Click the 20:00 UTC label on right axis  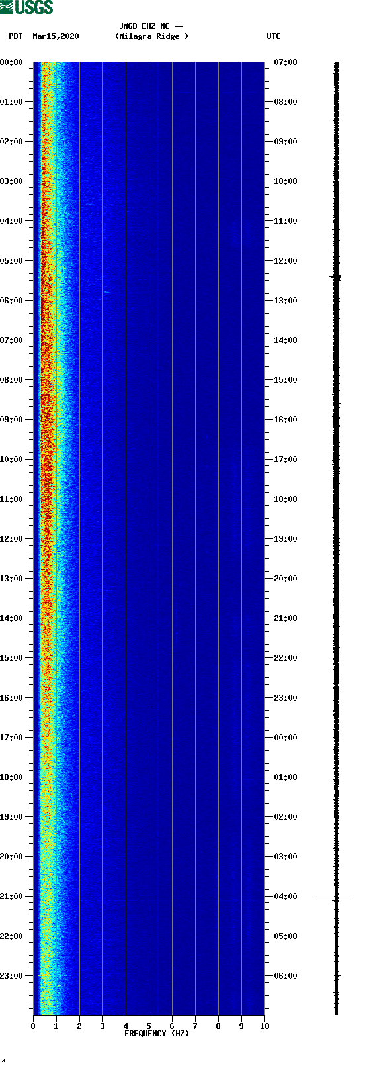pyautogui.click(x=286, y=579)
